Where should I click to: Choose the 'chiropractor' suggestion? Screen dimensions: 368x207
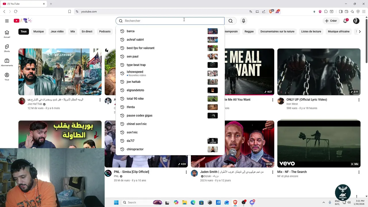click(170, 149)
